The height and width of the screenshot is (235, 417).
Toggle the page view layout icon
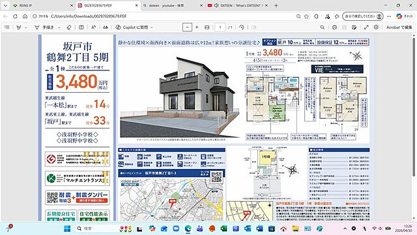[81, 27]
